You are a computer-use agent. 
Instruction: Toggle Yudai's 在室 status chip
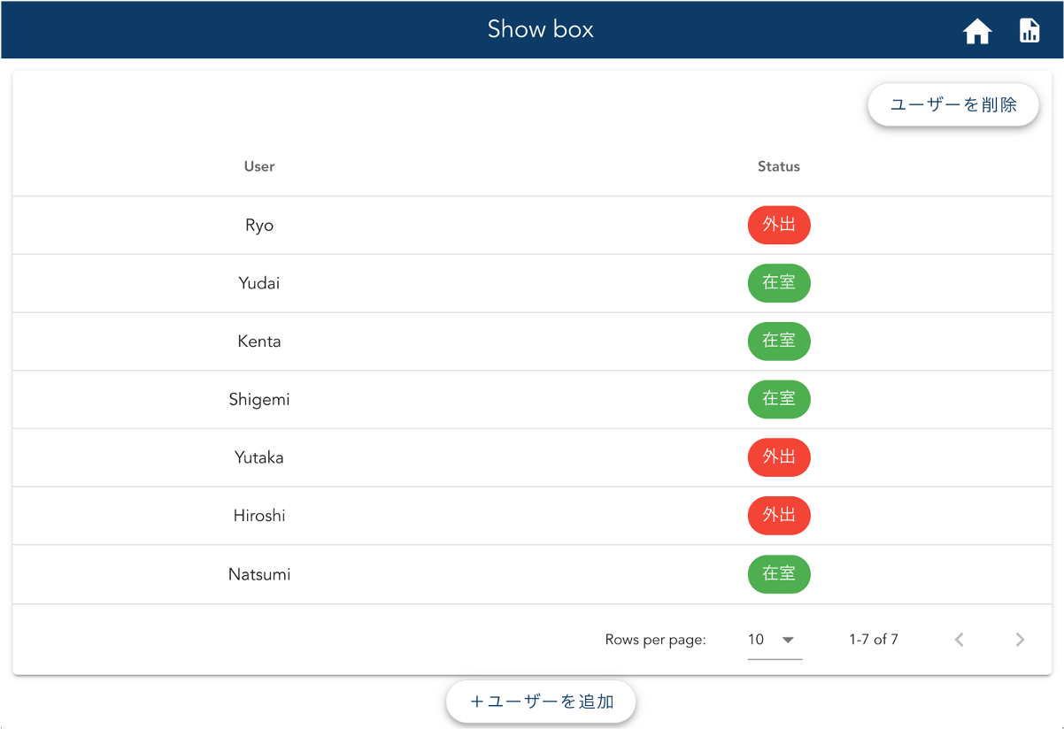pyautogui.click(x=779, y=283)
